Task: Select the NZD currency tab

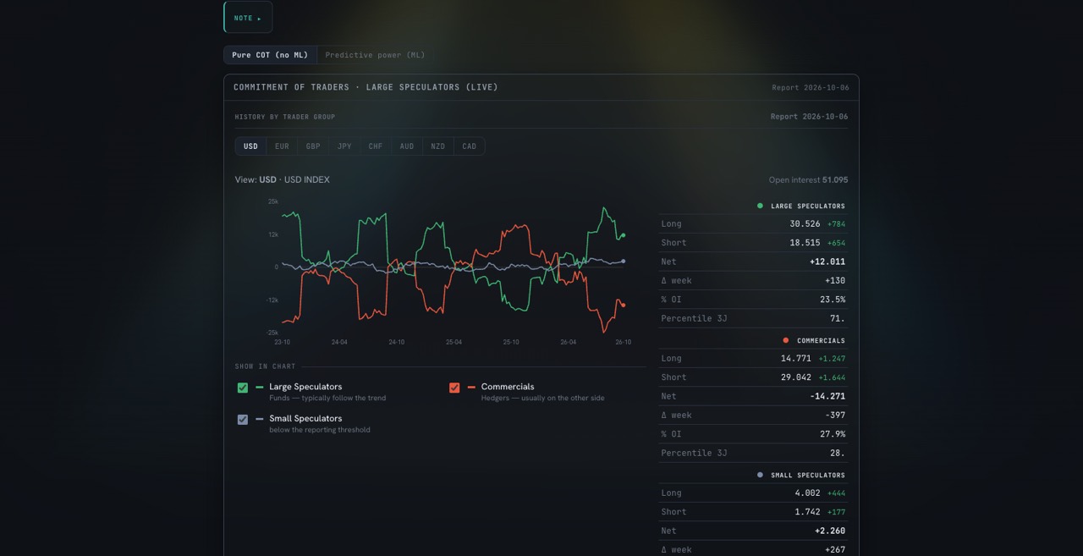Action: (437, 146)
